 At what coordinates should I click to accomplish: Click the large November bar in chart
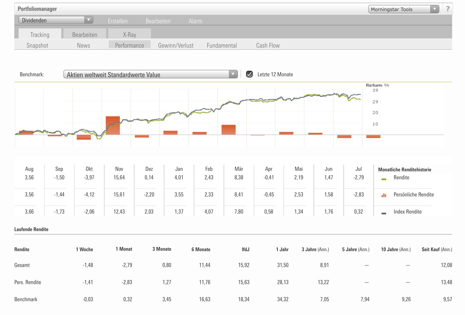[113, 125]
